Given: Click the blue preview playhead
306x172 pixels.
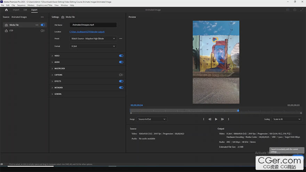Looking at the screenshot, I should [x=238, y=110].
